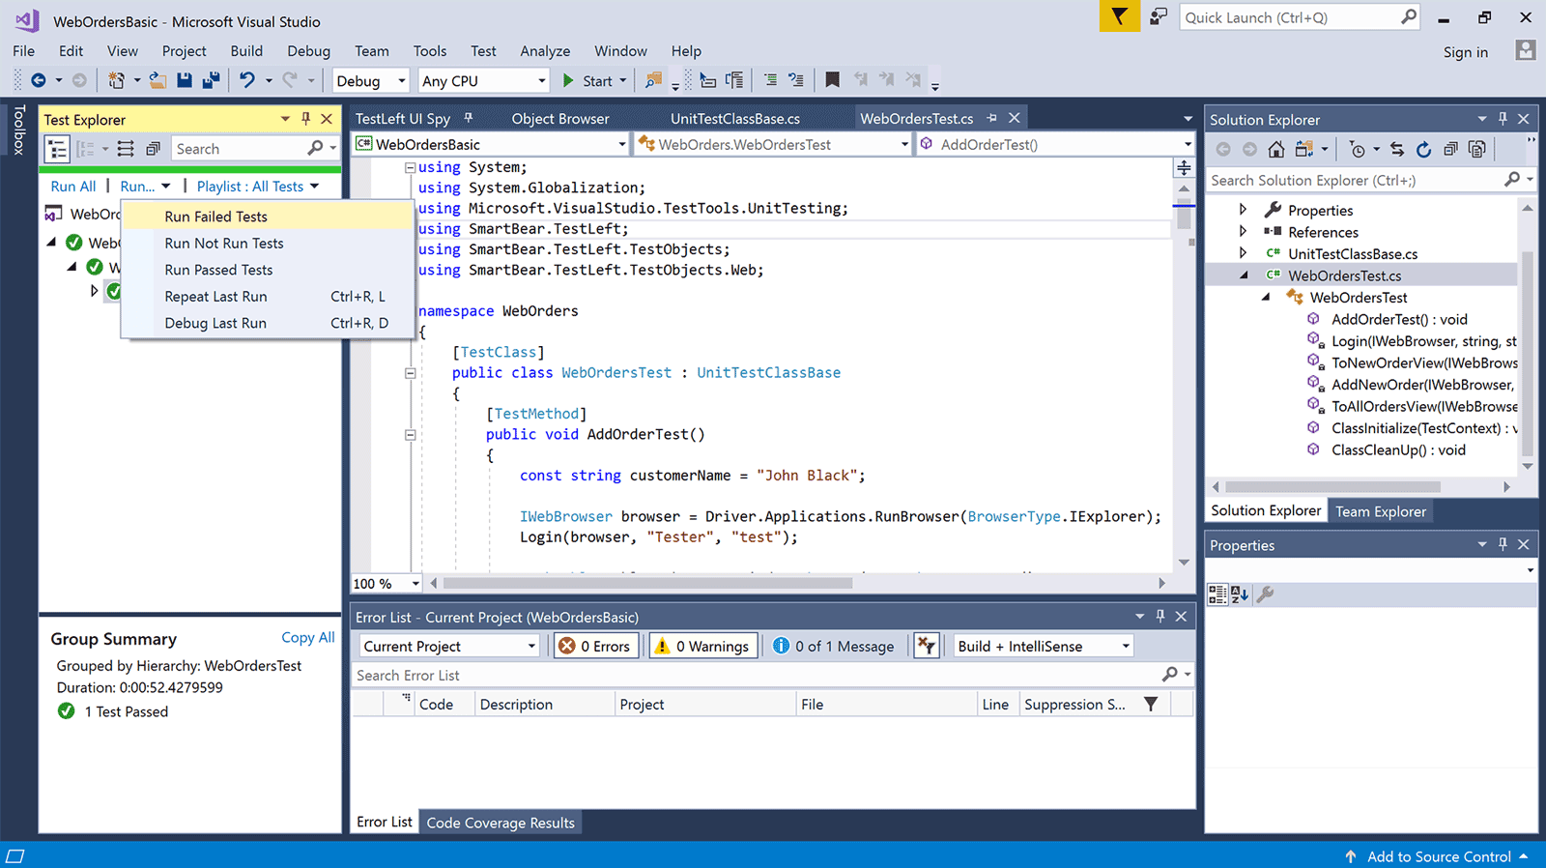Click the code editor horizontal scrollbar
1546x868 pixels.
[x=647, y=584]
